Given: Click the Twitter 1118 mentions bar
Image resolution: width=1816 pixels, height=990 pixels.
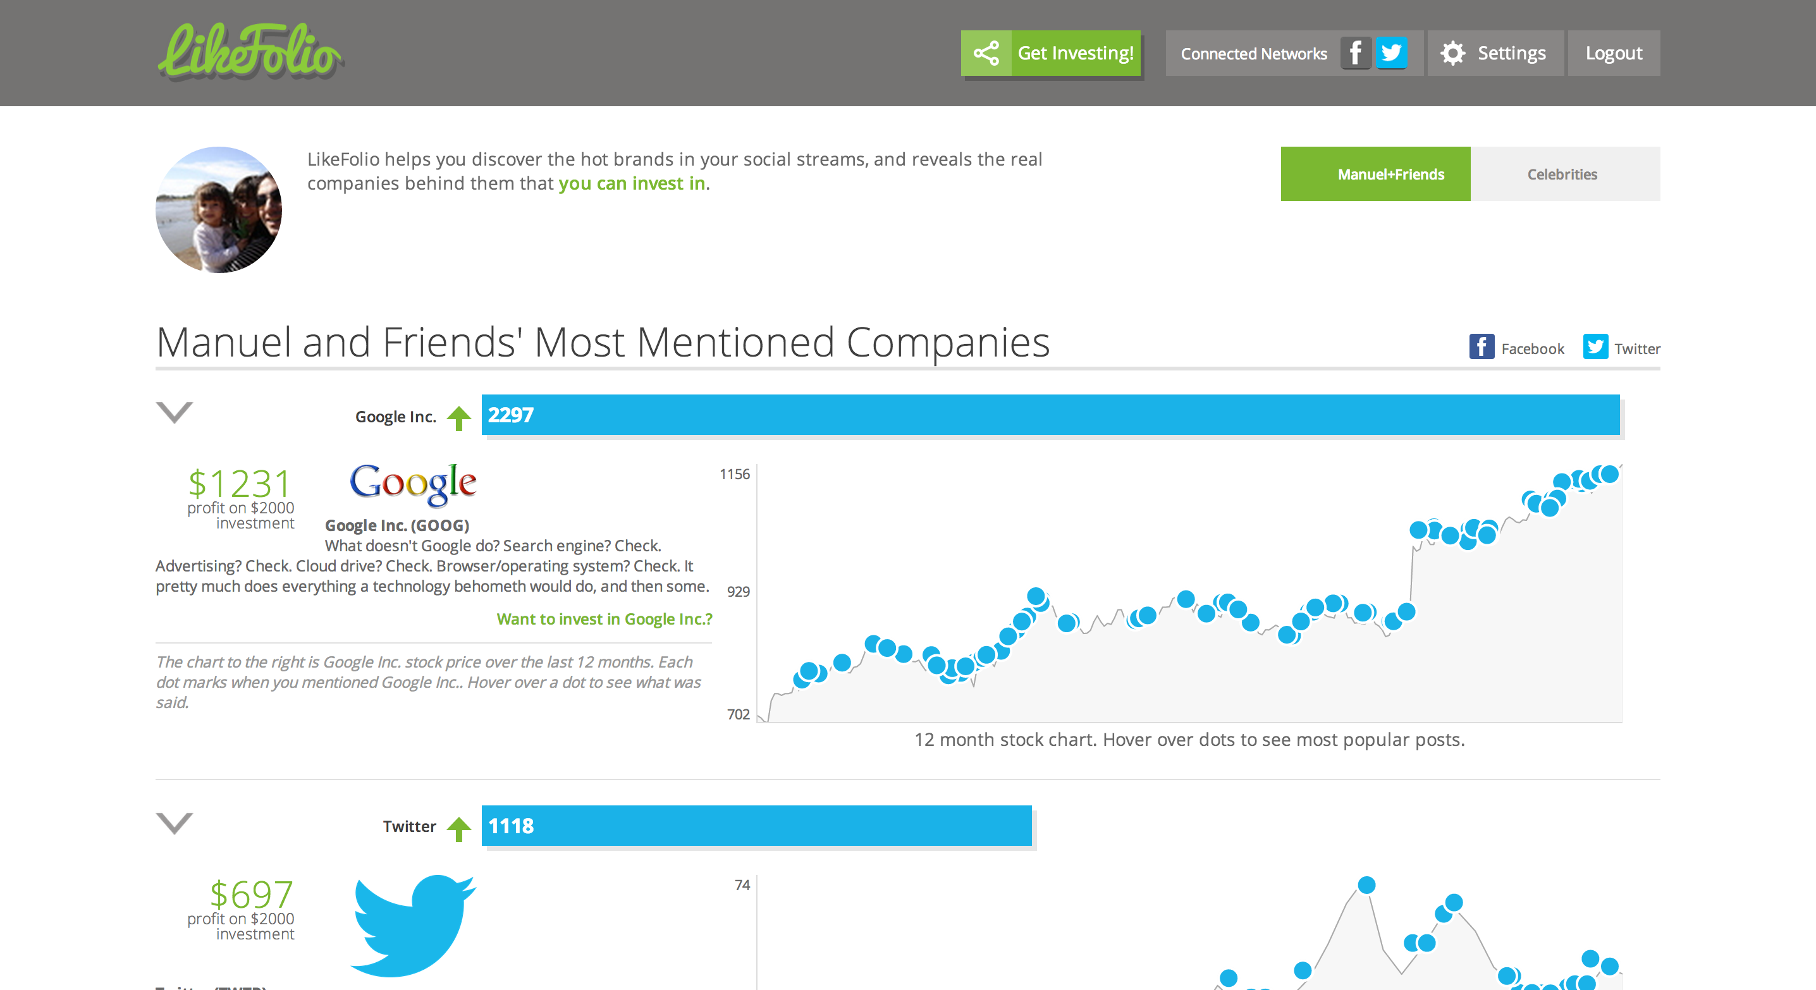Looking at the screenshot, I should [756, 826].
